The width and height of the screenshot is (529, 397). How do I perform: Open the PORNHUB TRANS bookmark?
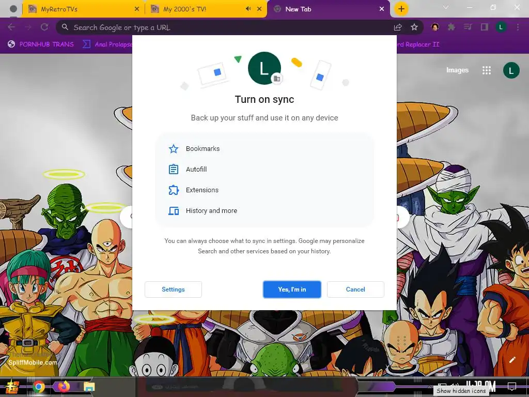click(x=41, y=44)
